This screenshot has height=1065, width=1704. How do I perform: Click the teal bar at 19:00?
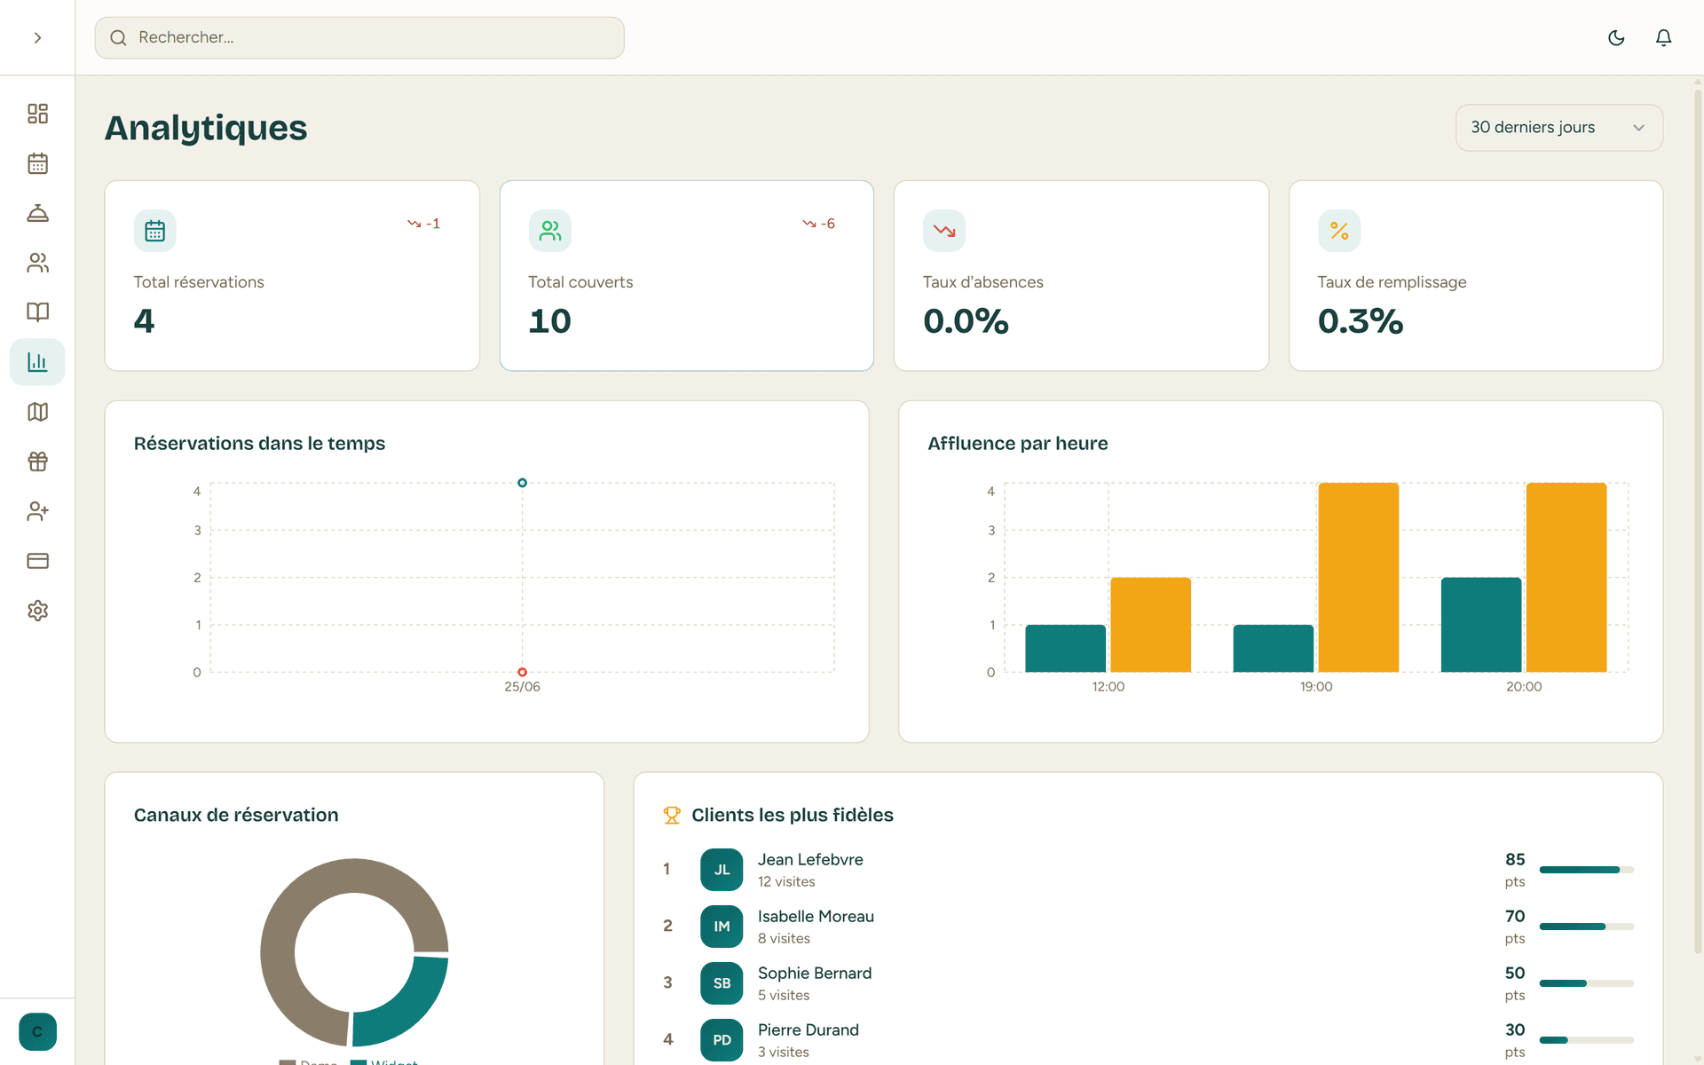pos(1273,648)
